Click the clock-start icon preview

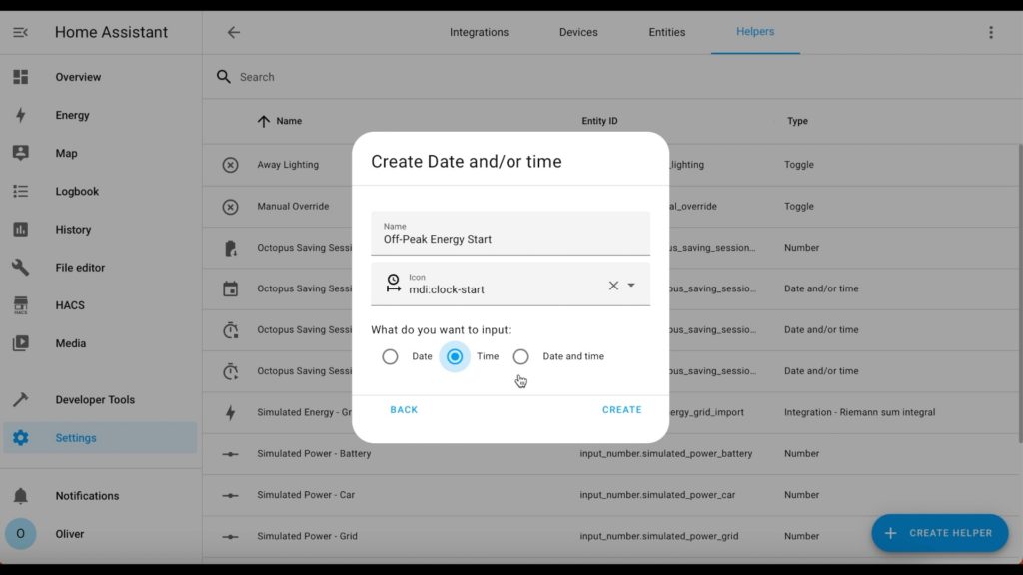click(393, 283)
